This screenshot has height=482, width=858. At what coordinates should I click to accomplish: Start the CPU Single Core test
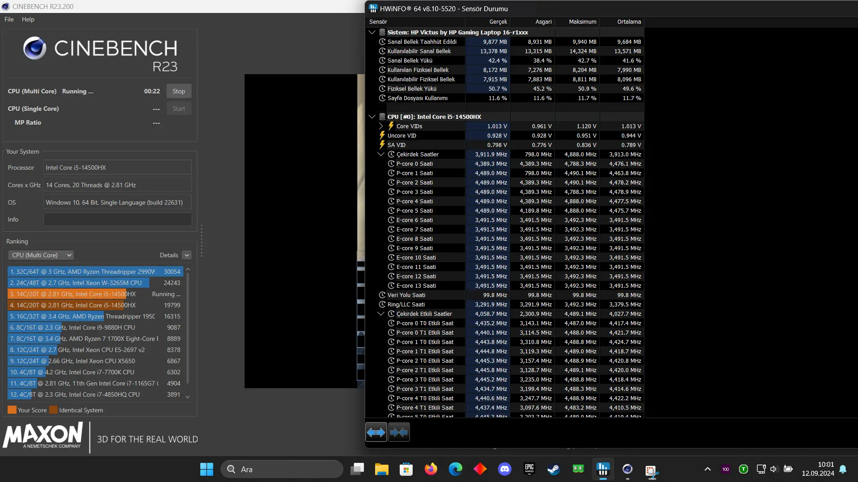pos(179,109)
